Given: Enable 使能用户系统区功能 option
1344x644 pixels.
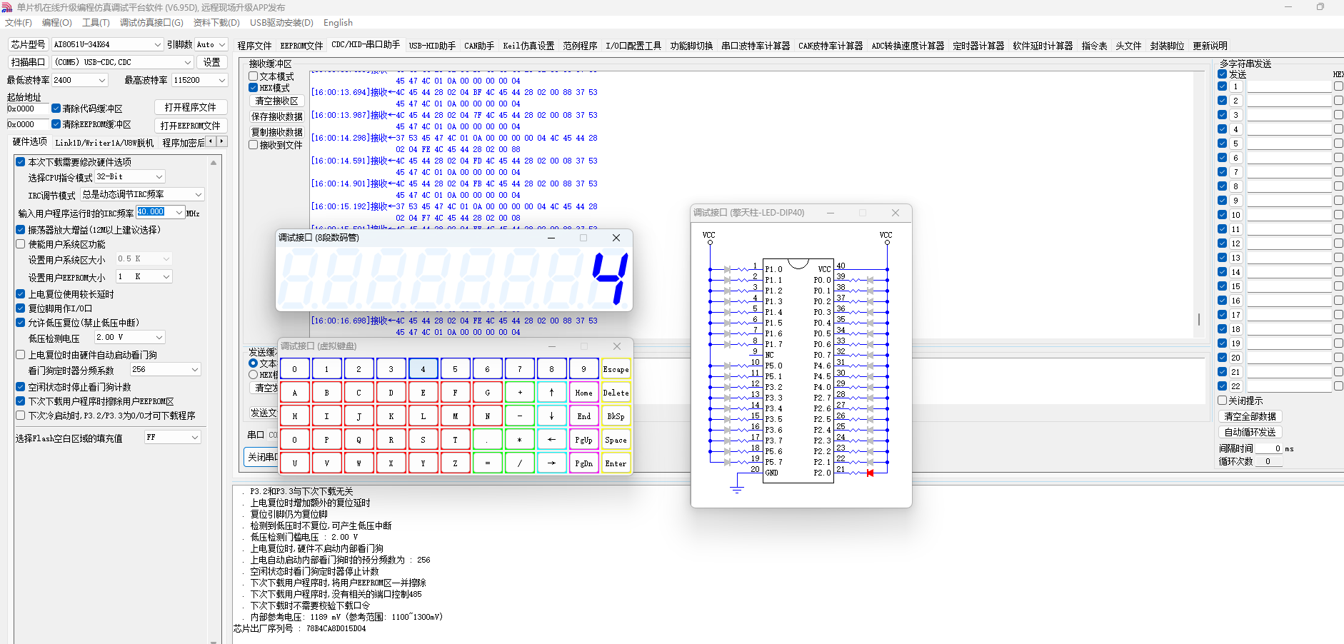Looking at the screenshot, I should (21, 244).
